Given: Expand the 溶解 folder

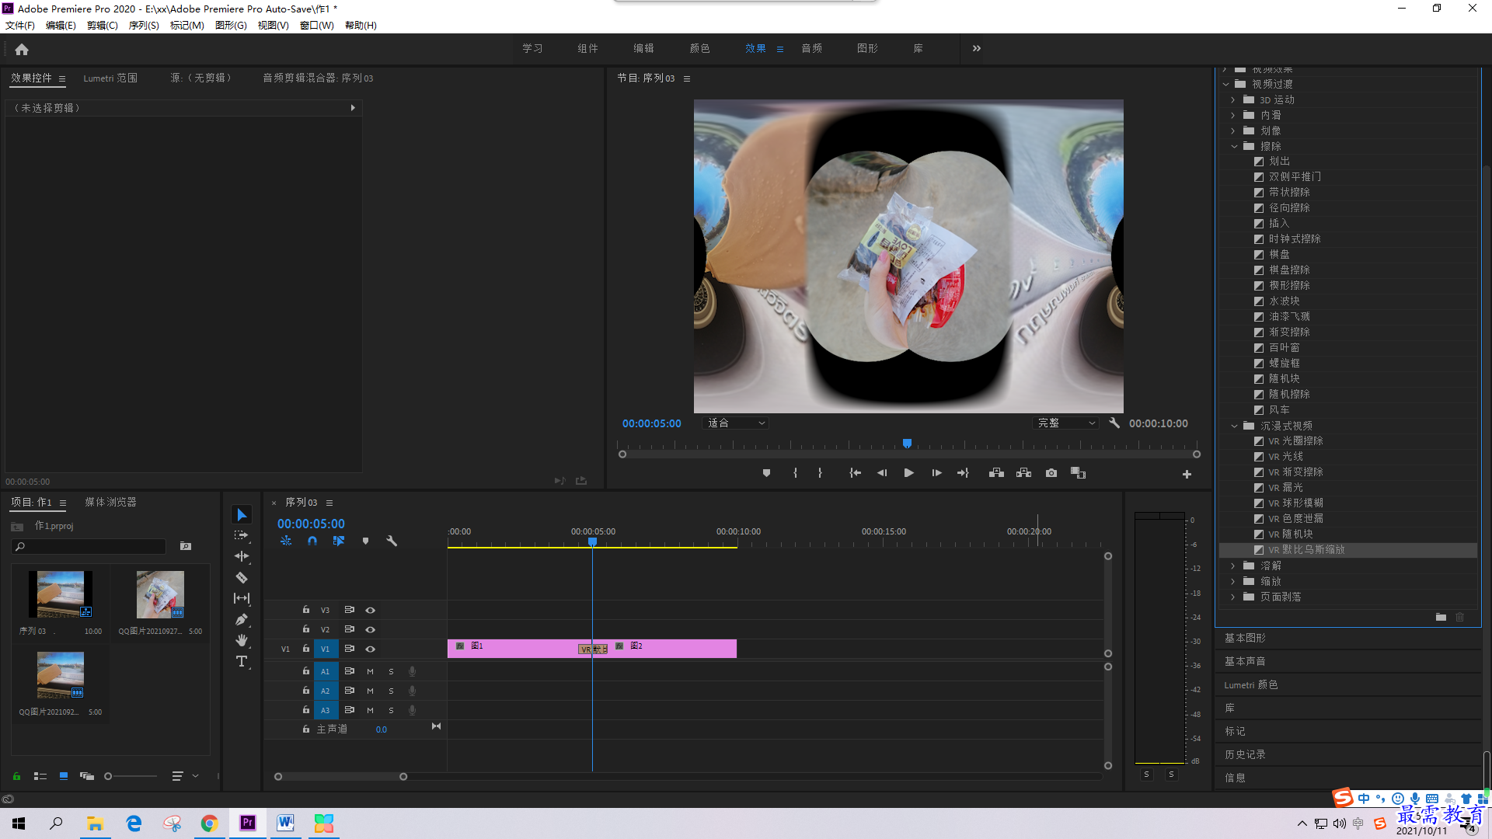Looking at the screenshot, I should (1233, 566).
